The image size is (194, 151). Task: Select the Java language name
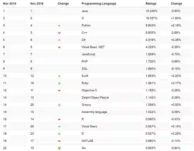tap(85, 11)
